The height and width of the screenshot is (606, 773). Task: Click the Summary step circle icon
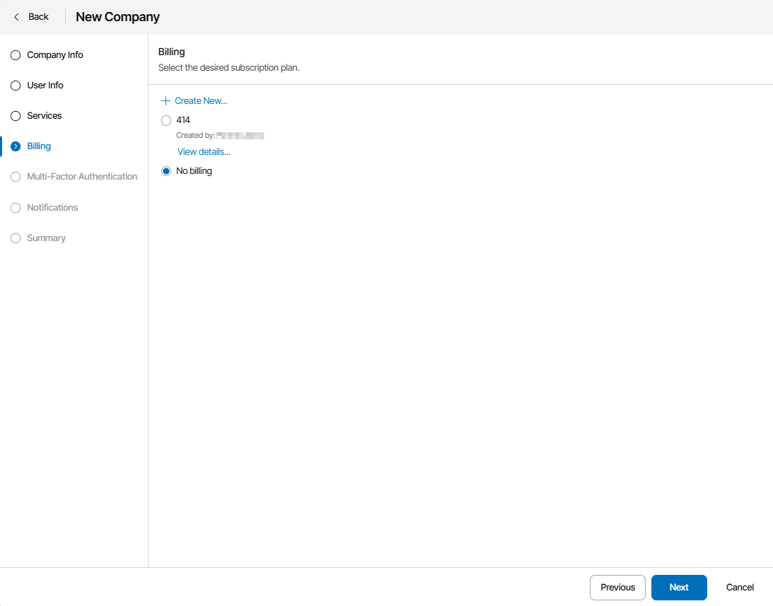pos(16,238)
